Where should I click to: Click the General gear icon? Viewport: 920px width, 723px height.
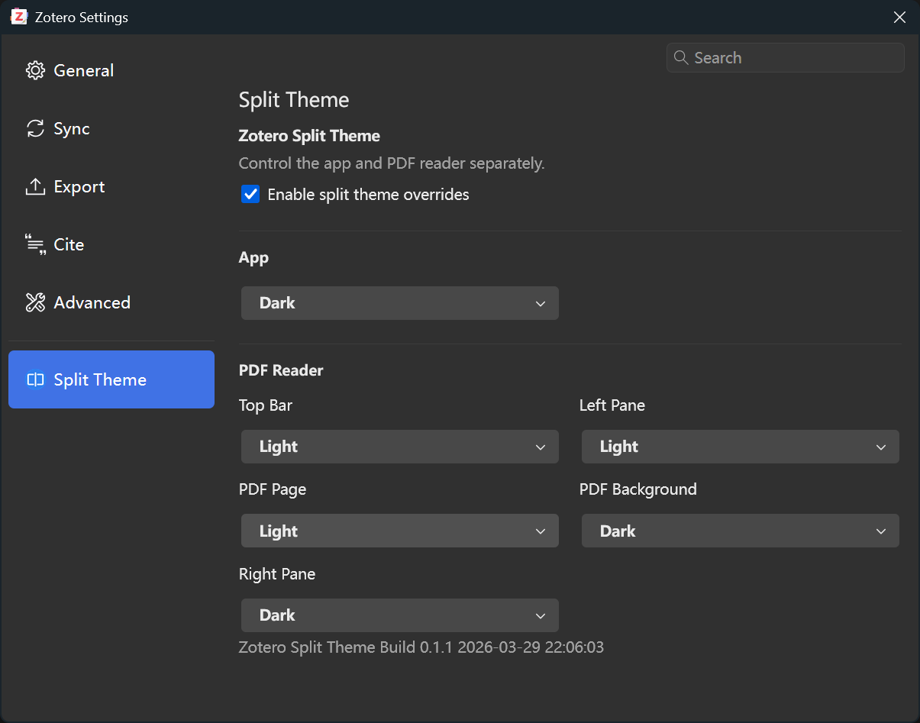[35, 70]
